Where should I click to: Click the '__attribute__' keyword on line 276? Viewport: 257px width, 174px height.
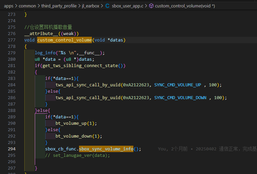click(41, 34)
